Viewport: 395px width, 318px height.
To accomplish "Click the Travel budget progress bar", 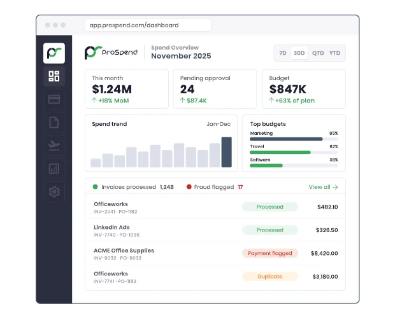I will pyautogui.click(x=294, y=153).
